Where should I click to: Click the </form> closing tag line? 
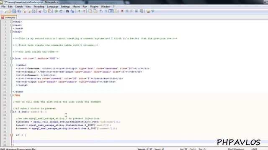coord(18,92)
